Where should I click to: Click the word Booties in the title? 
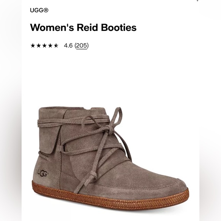pos(119,27)
